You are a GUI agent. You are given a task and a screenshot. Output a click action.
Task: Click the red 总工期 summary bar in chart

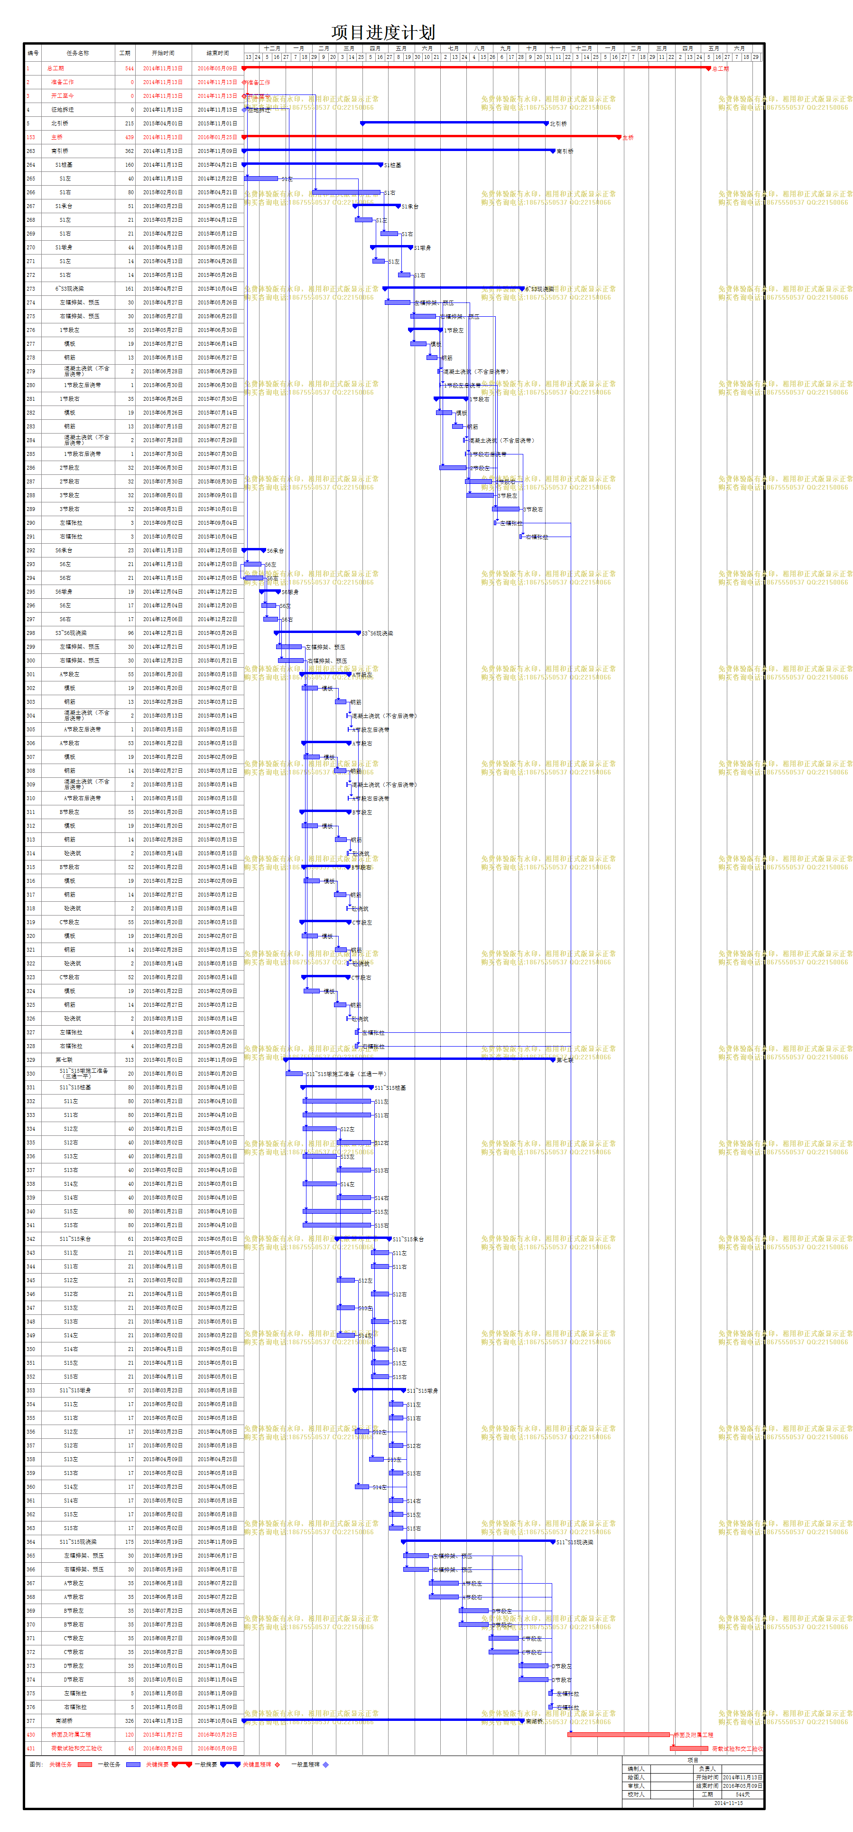click(x=476, y=67)
